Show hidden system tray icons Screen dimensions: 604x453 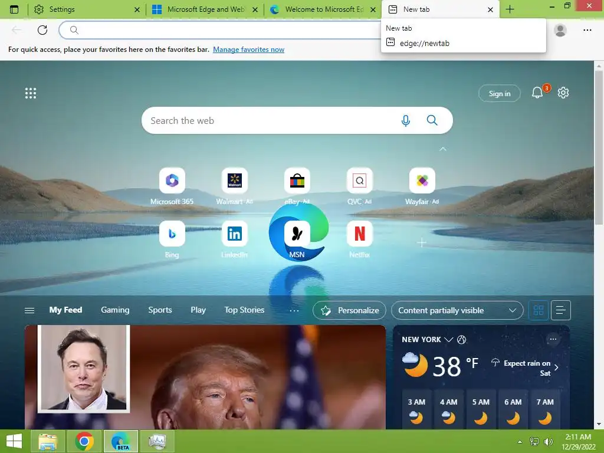tap(520, 442)
